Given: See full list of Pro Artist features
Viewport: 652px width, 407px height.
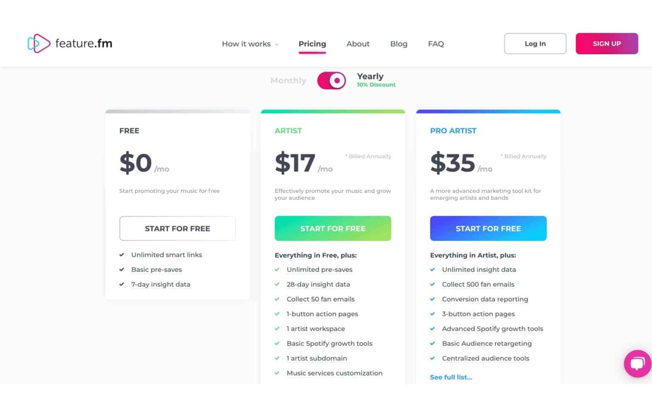Looking at the screenshot, I should tap(451, 377).
